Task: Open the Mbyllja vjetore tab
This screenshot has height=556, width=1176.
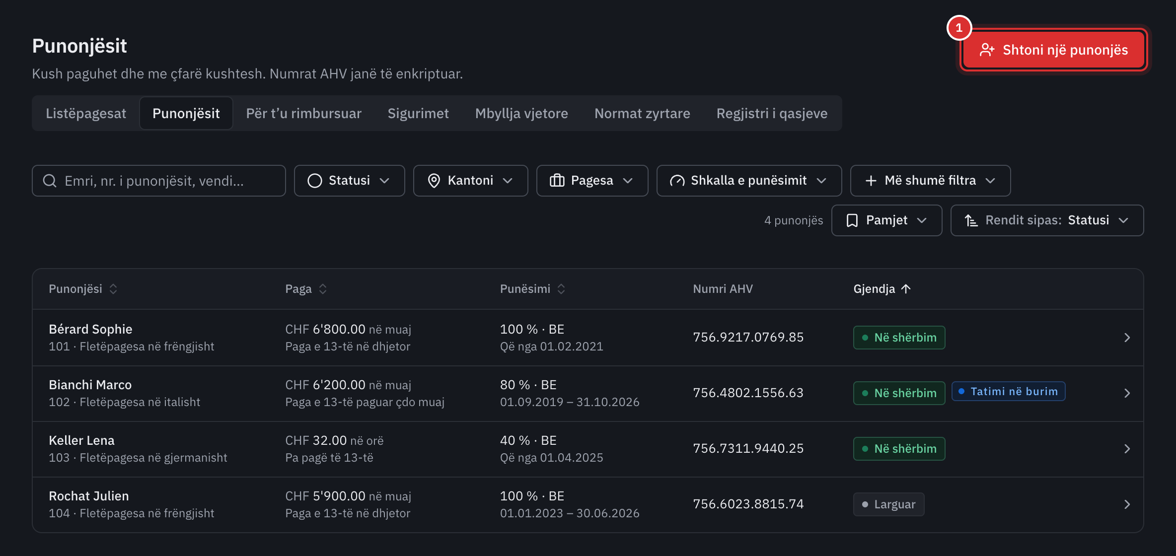Action: click(521, 113)
